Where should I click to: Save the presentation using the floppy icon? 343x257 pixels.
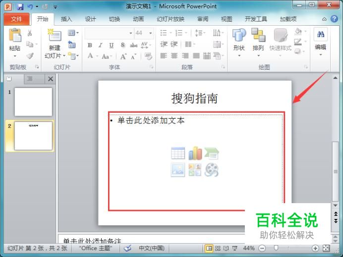20,7
